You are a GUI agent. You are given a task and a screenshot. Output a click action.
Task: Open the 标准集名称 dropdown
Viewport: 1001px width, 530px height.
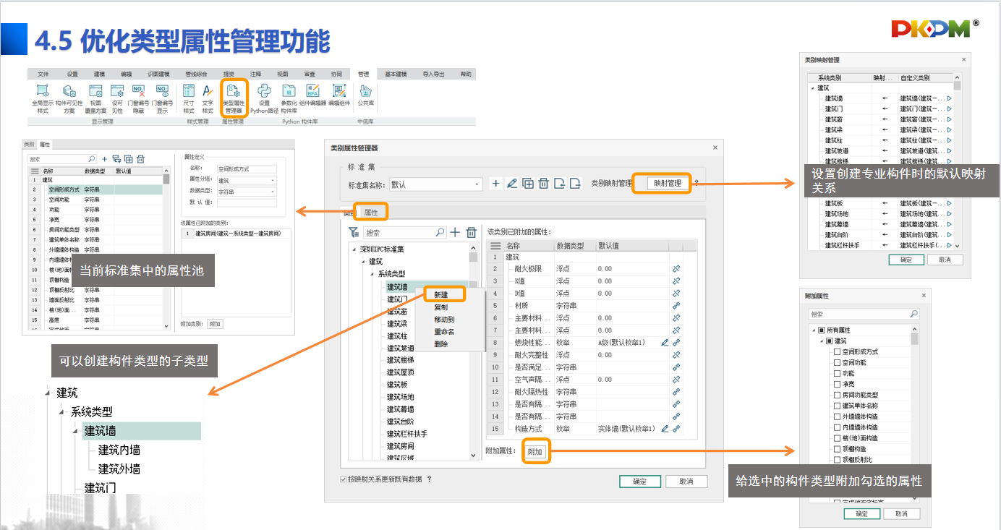point(477,184)
